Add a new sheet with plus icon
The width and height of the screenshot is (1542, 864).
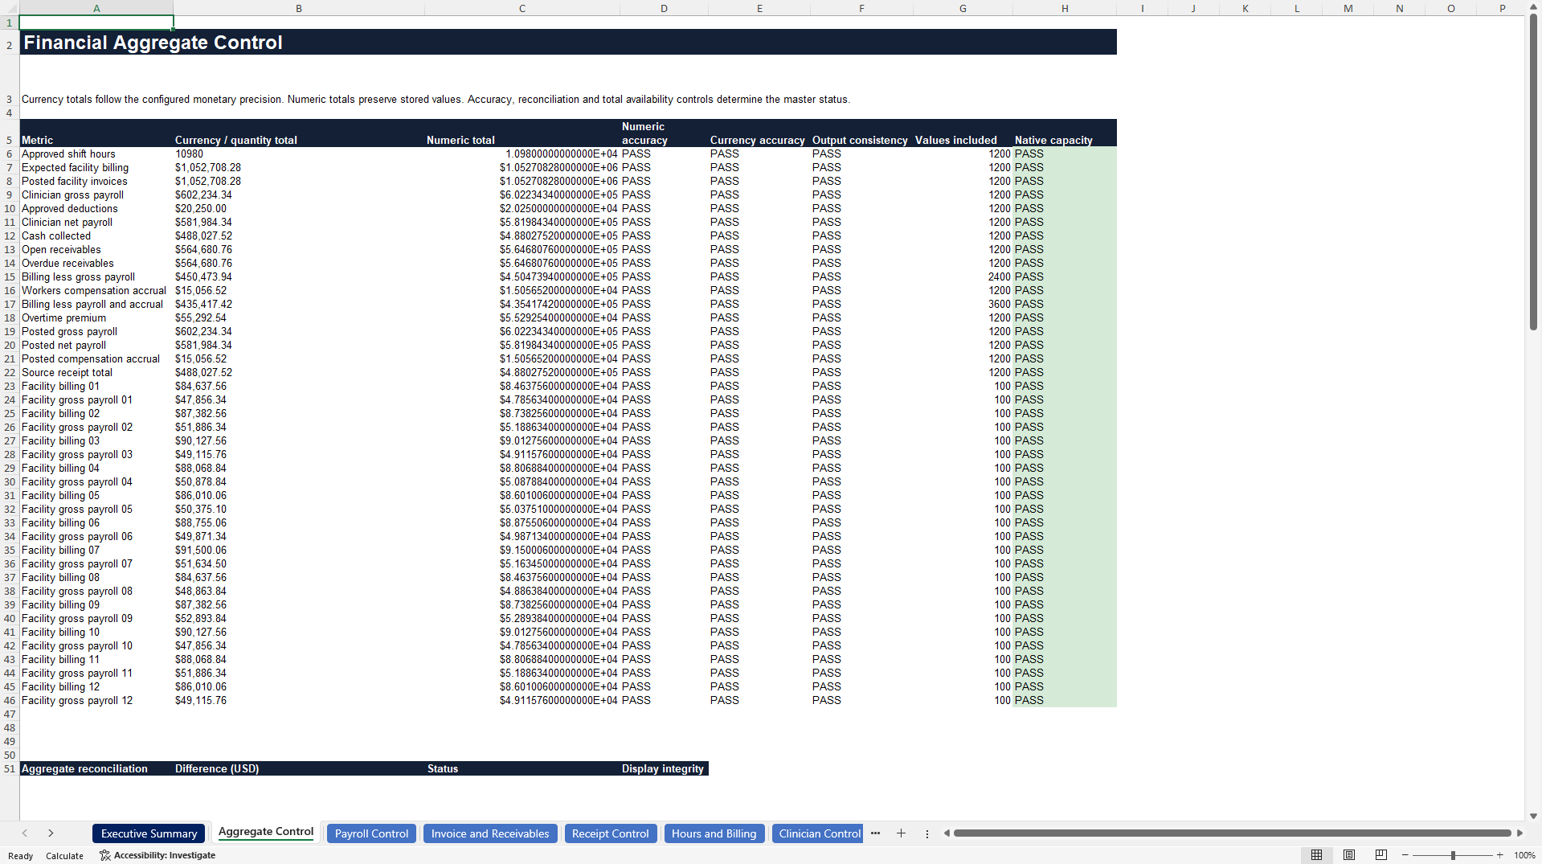901,833
